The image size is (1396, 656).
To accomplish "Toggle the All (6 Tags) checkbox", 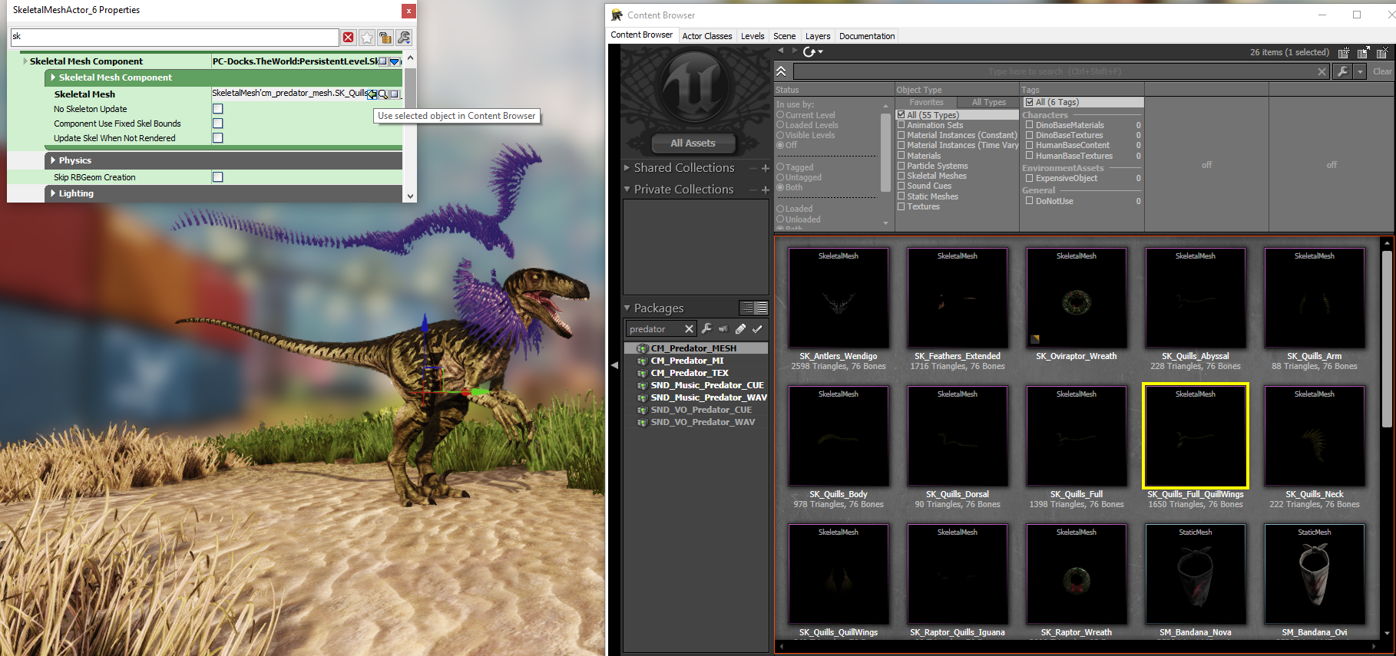I will pyautogui.click(x=1030, y=102).
